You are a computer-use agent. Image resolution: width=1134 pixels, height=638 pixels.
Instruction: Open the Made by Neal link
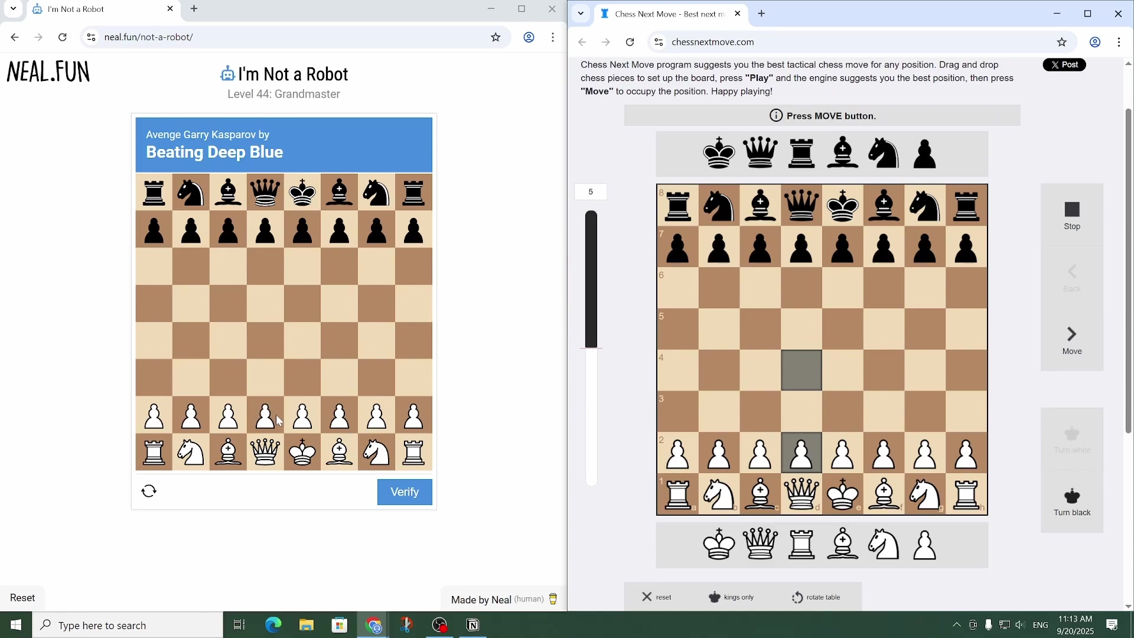504,600
